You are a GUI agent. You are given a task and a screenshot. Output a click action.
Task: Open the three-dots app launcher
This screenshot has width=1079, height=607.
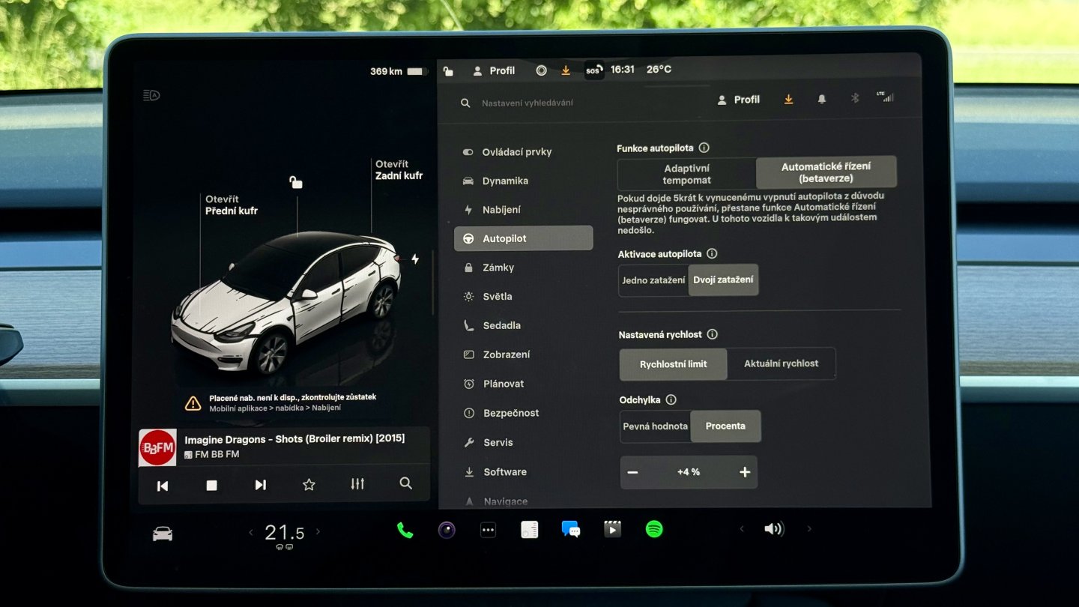pos(488,530)
